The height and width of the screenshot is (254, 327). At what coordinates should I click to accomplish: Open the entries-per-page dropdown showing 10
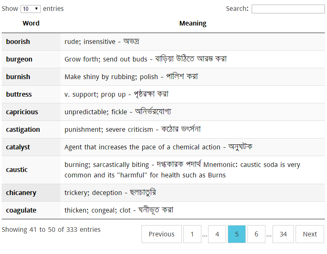31,9
